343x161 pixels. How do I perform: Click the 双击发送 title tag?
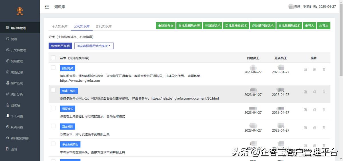tap(67, 127)
